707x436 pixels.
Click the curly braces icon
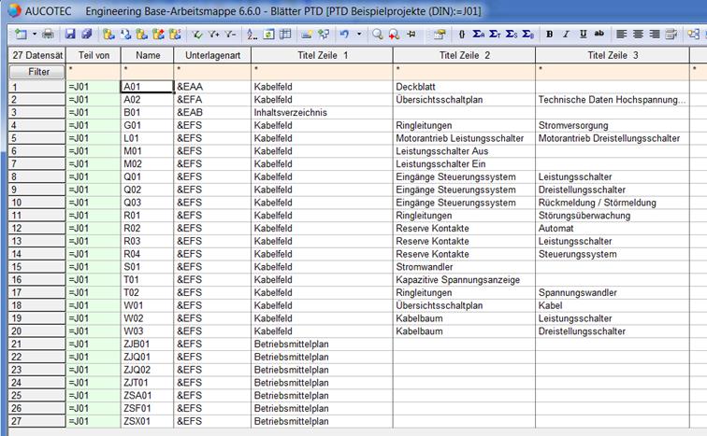pos(462,35)
